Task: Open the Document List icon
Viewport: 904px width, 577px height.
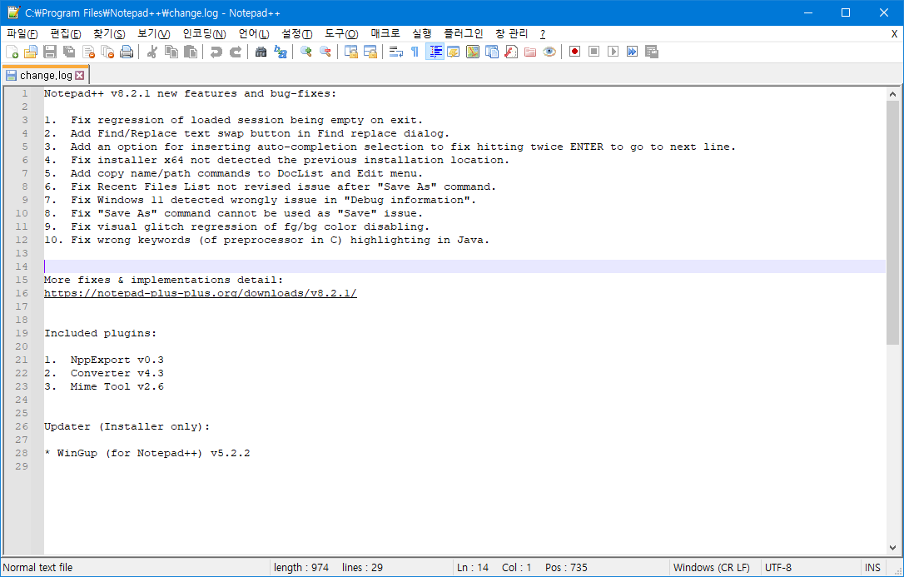Action: [x=492, y=52]
